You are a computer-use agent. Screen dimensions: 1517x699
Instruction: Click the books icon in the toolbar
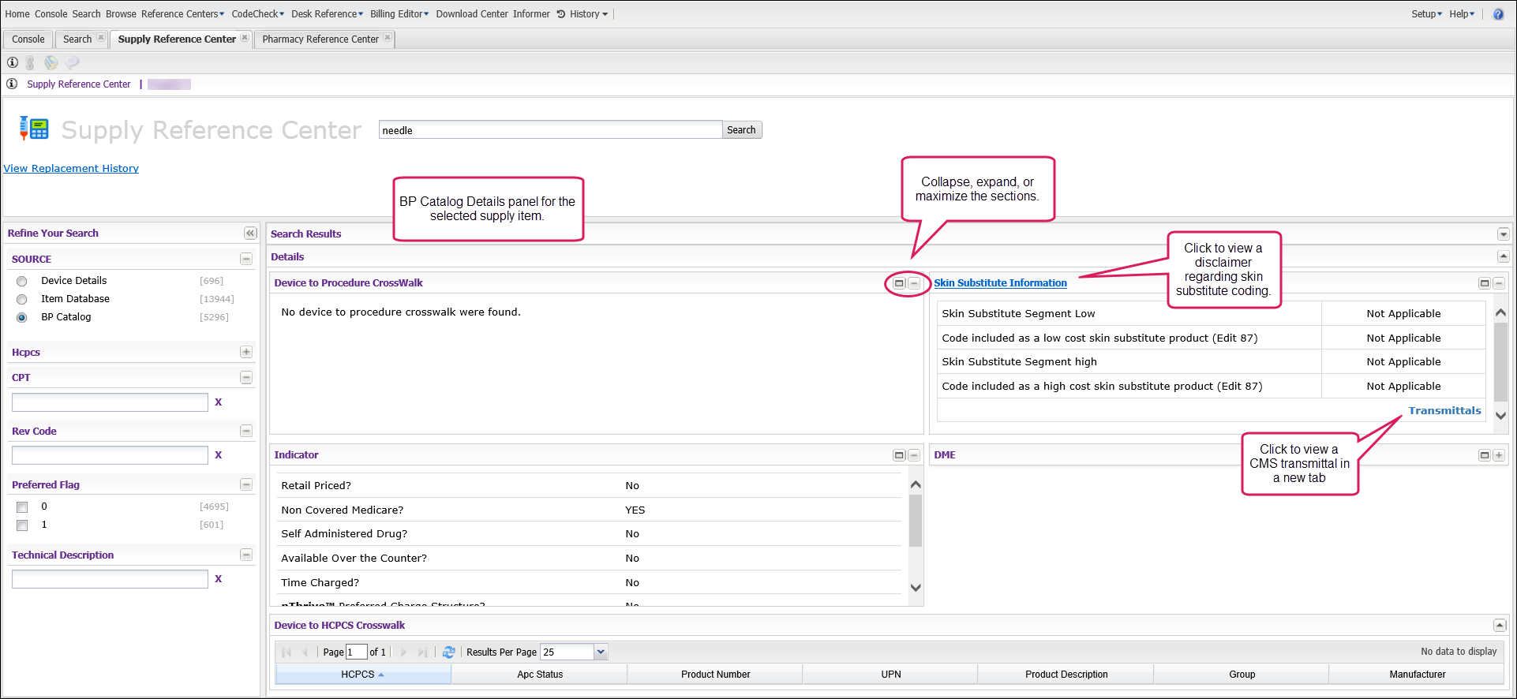click(x=30, y=63)
